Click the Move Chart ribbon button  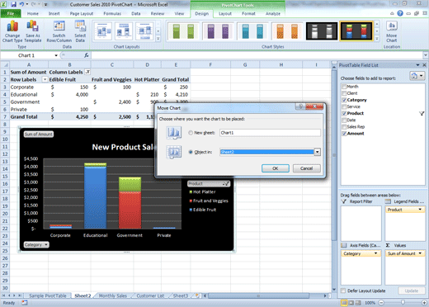[x=392, y=31]
